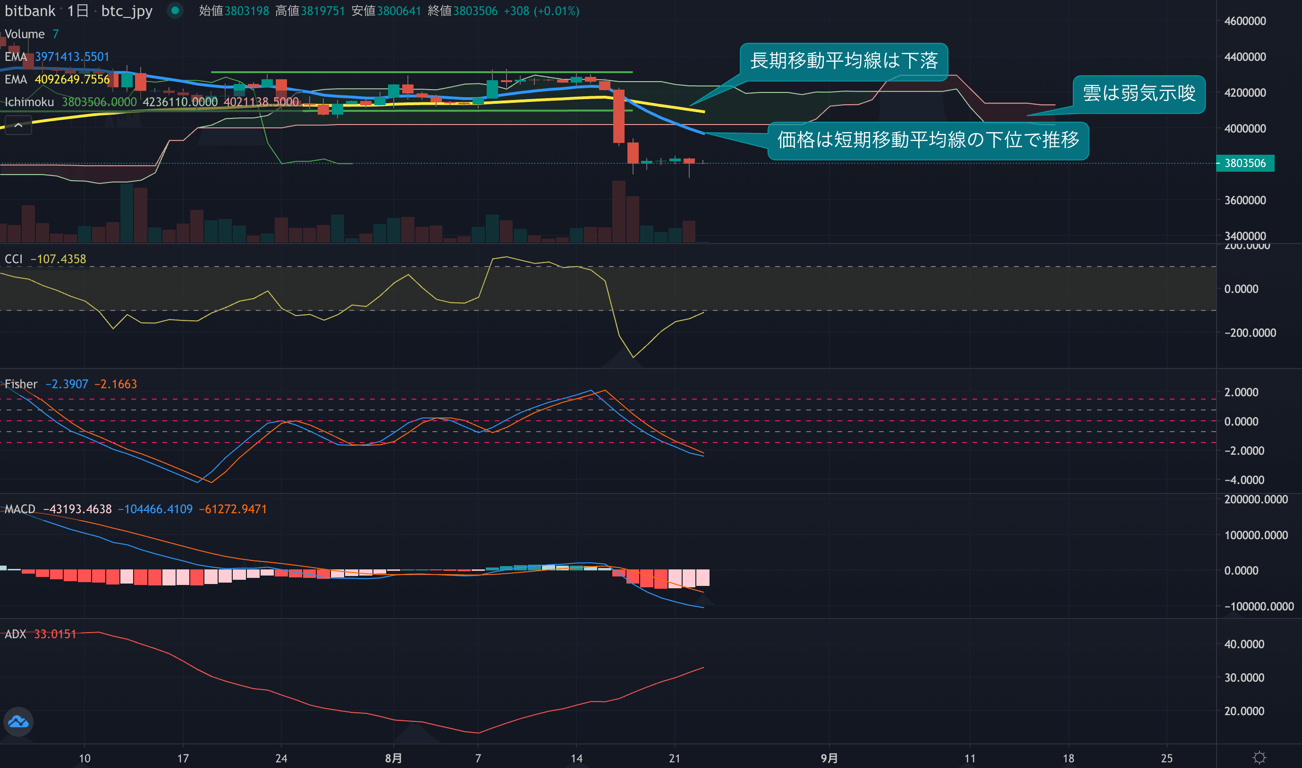
Task: Open the bitbank btc_jpy symbol title
Action: point(78,11)
